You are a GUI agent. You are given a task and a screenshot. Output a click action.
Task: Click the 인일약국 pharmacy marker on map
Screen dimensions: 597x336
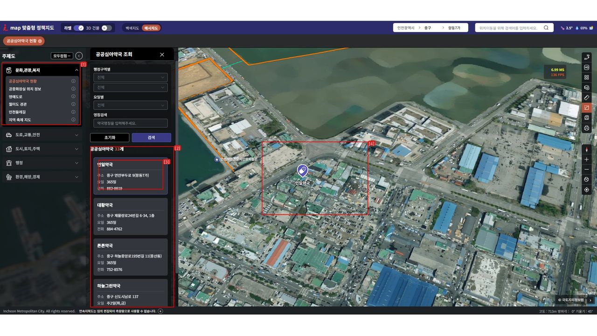pos(302,171)
